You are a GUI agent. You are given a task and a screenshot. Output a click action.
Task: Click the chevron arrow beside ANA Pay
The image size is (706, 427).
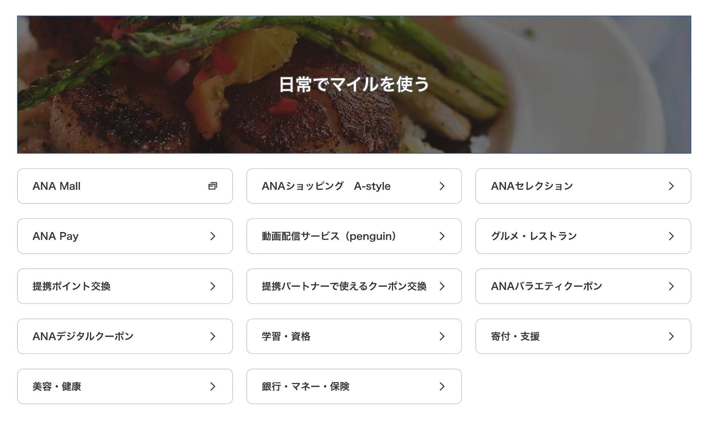213,236
